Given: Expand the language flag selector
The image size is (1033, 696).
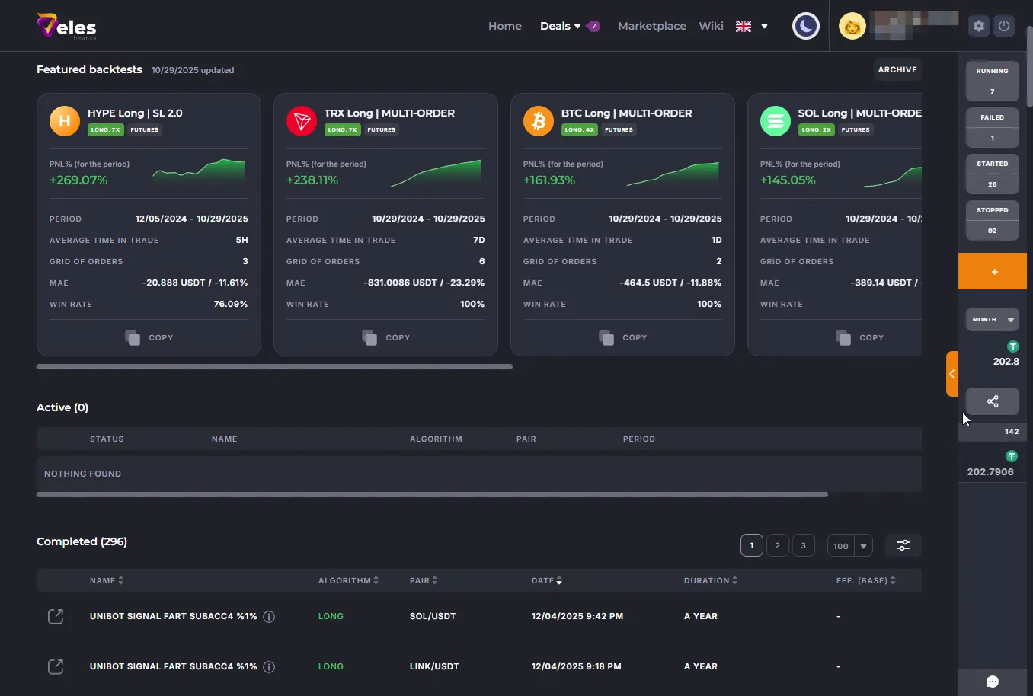Looking at the screenshot, I should [x=752, y=26].
